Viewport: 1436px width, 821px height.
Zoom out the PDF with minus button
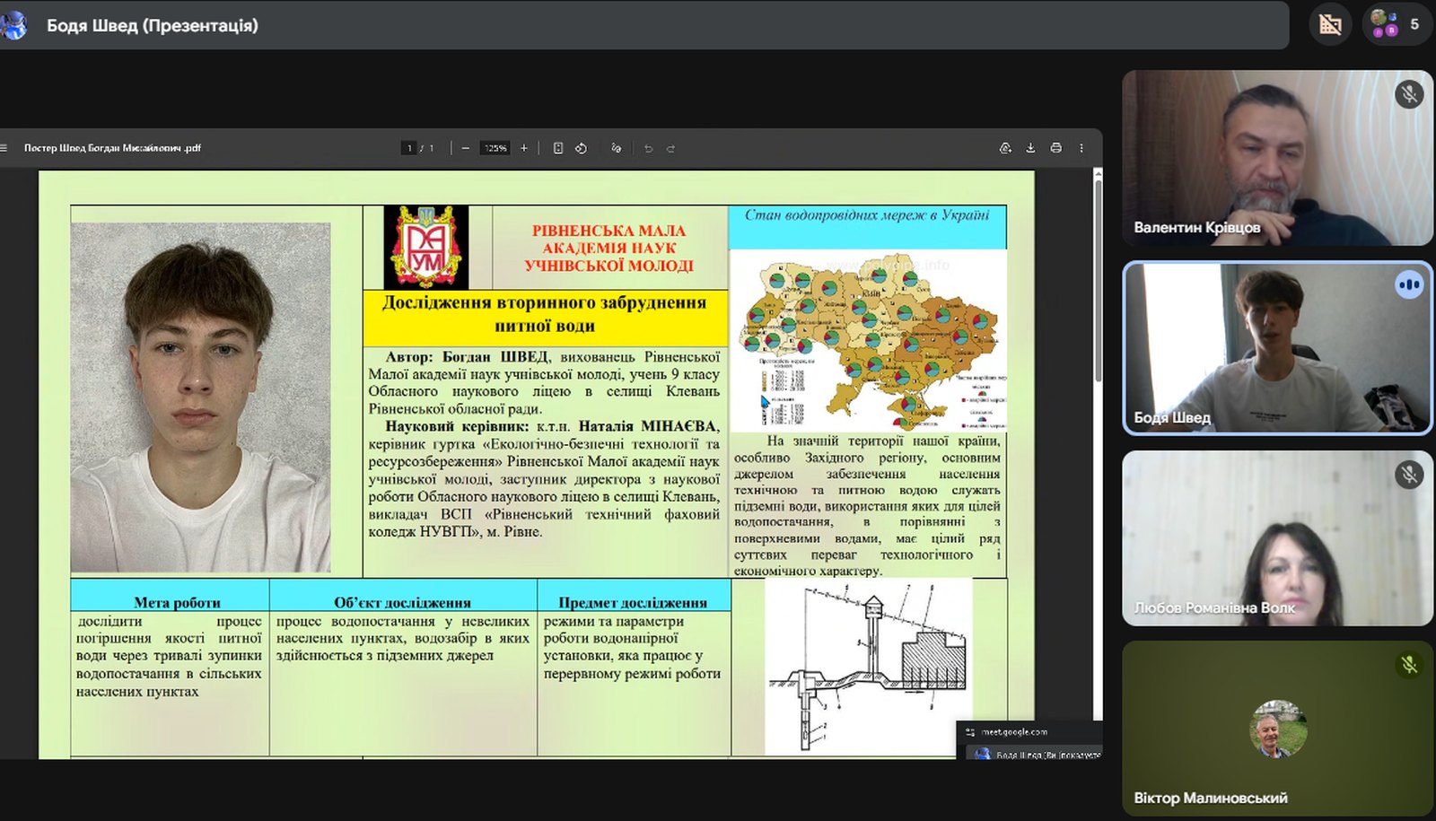pos(465,148)
